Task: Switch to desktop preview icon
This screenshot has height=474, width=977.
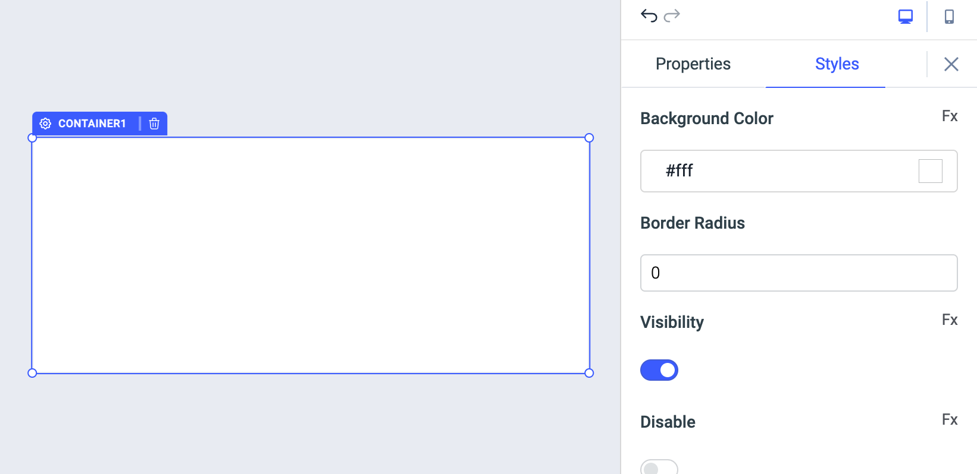Action: [x=904, y=16]
